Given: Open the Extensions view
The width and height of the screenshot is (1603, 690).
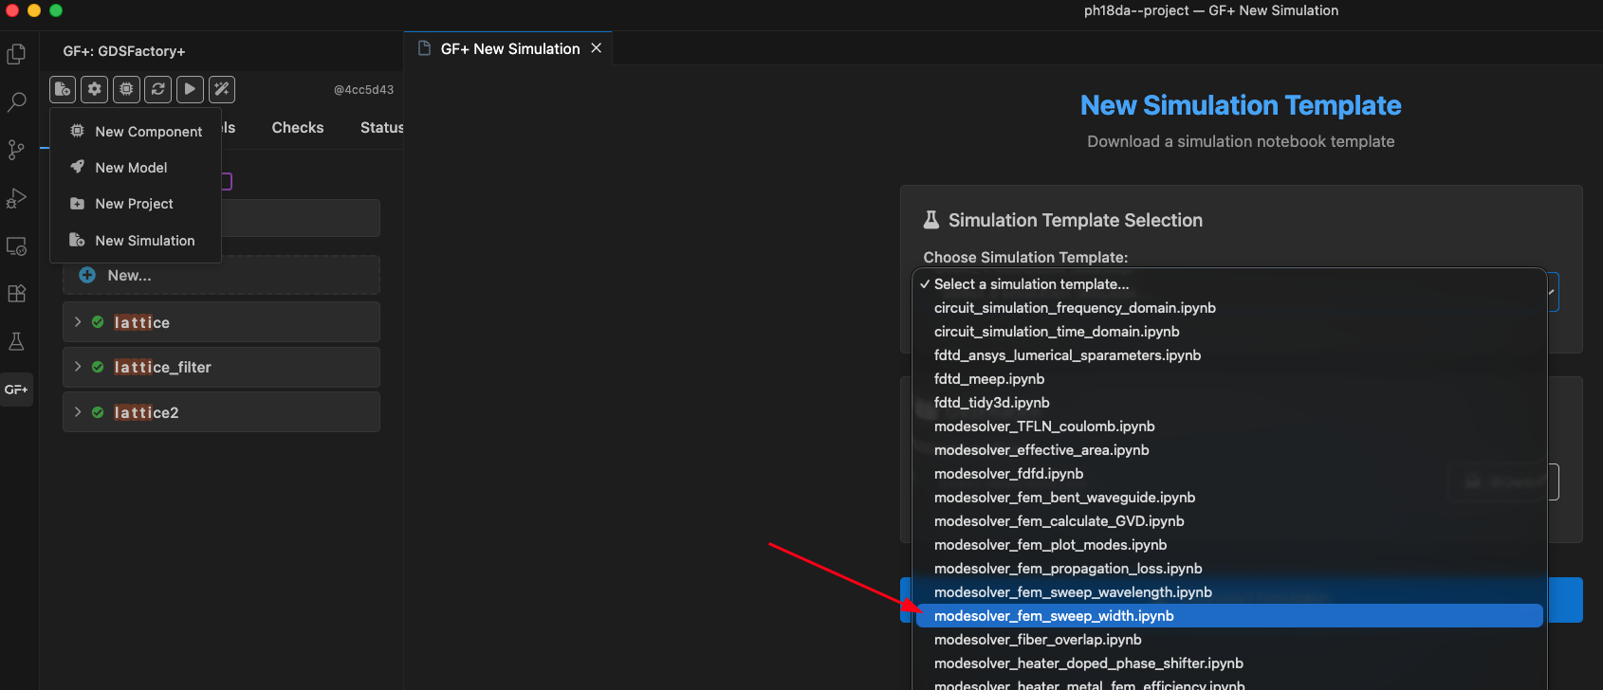Looking at the screenshot, I should point(16,294).
